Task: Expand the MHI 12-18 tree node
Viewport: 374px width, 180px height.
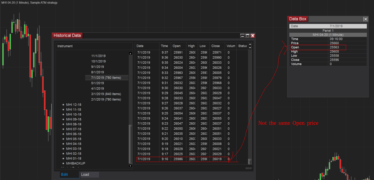Action: pyautogui.click(x=63, y=105)
